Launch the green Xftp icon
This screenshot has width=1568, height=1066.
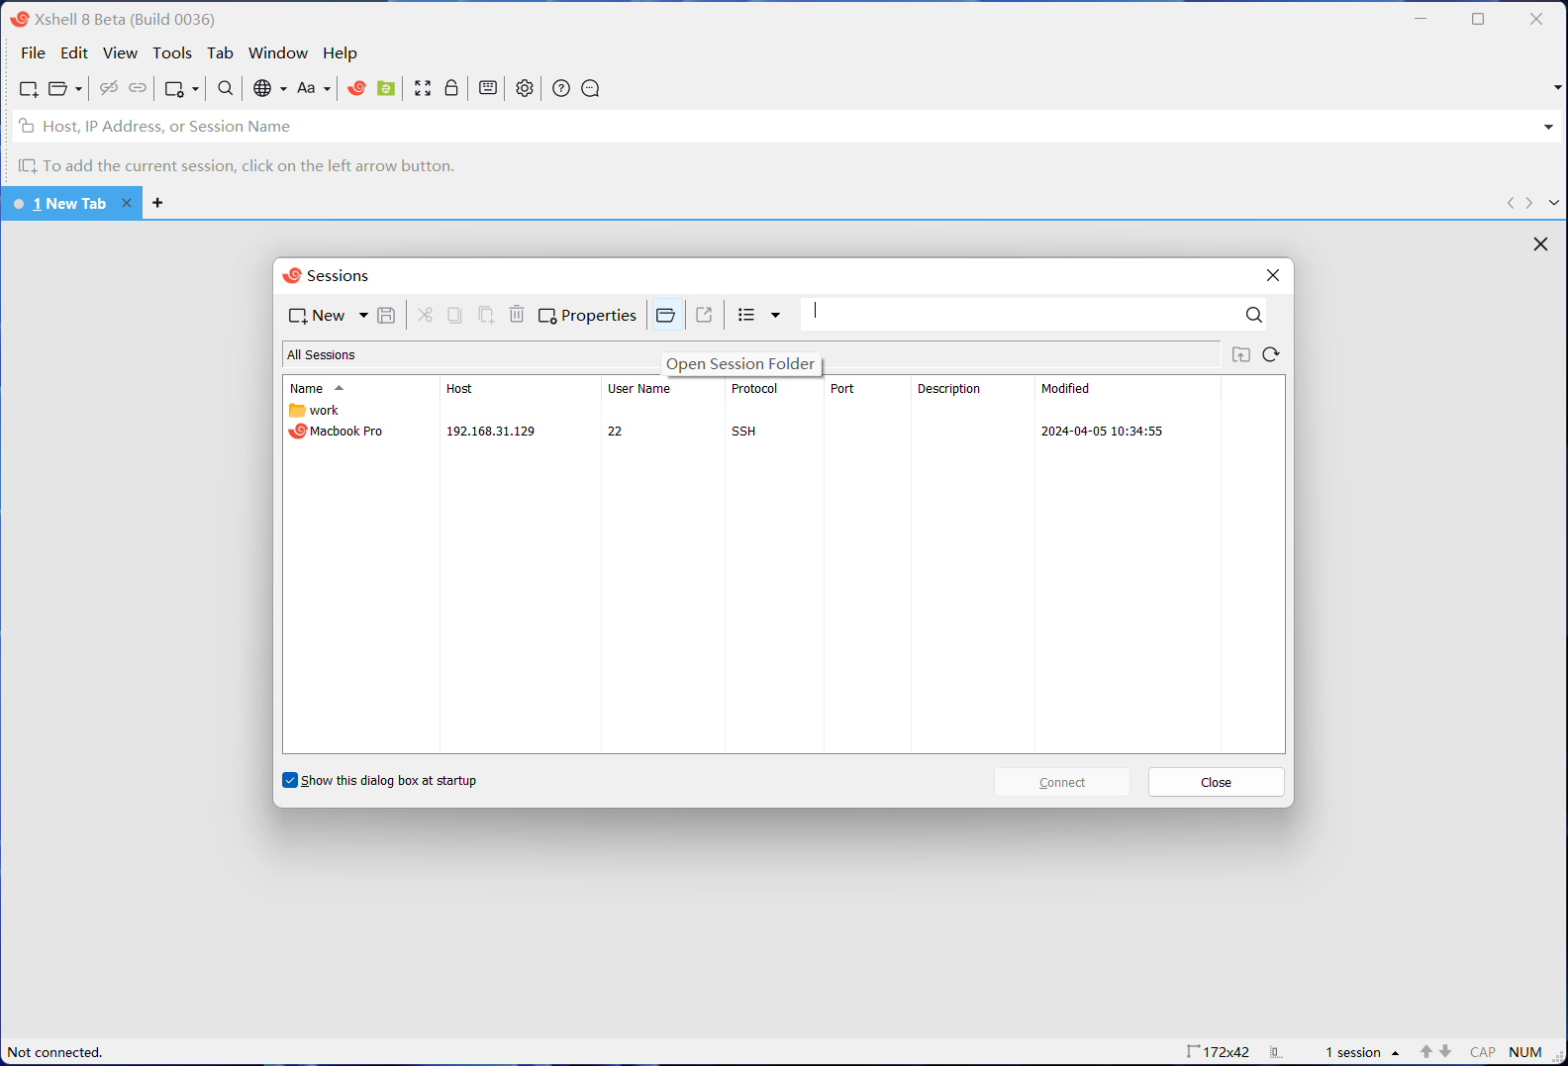386,88
